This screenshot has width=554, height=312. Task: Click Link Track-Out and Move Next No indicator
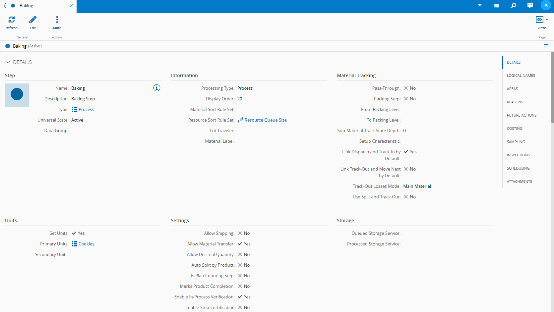(x=409, y=169)
